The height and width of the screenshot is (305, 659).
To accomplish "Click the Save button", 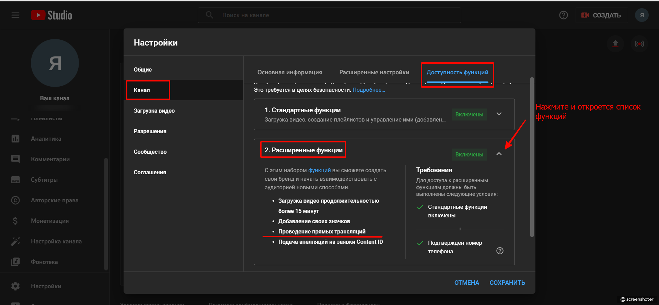I will [507, 283].
